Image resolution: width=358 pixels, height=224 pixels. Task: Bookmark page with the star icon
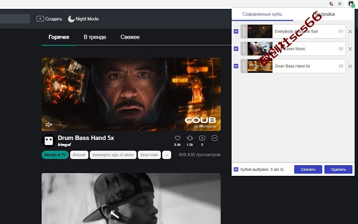click(340, 4)
